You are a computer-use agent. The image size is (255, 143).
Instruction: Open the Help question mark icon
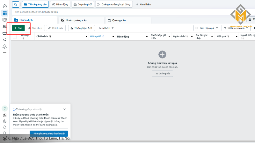[5, 108]
